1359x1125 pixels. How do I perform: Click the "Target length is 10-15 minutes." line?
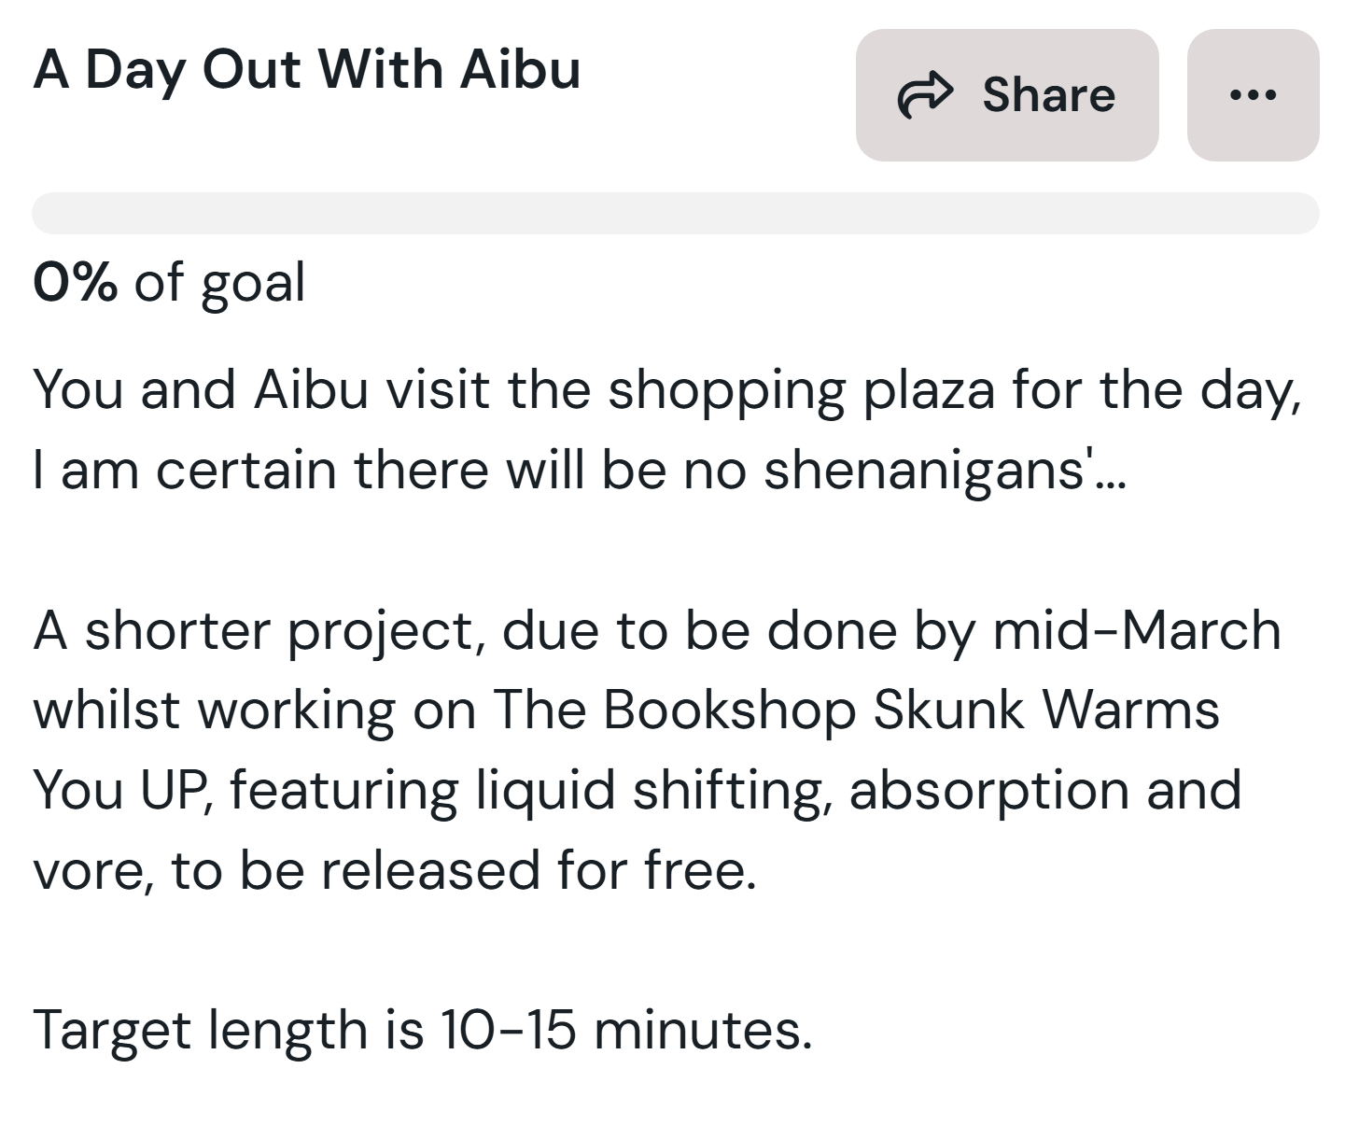[423, 1029]
